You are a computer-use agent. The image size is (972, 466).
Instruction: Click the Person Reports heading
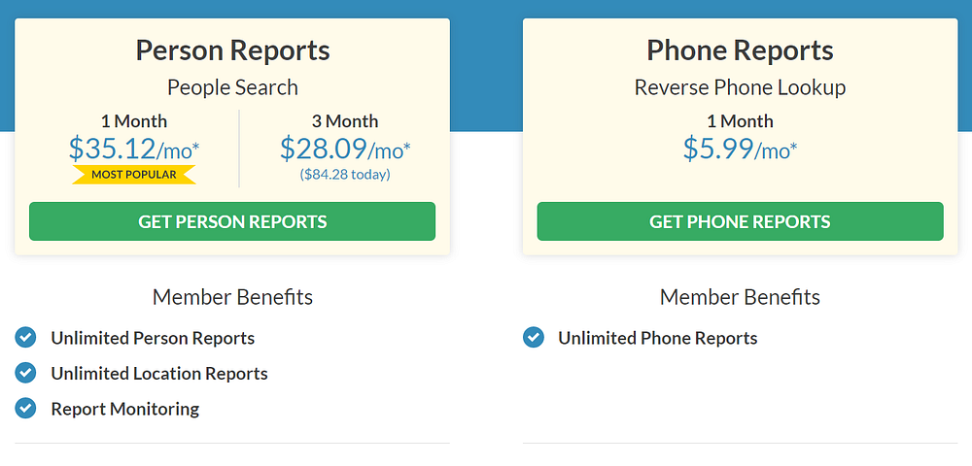click(232, 50)
